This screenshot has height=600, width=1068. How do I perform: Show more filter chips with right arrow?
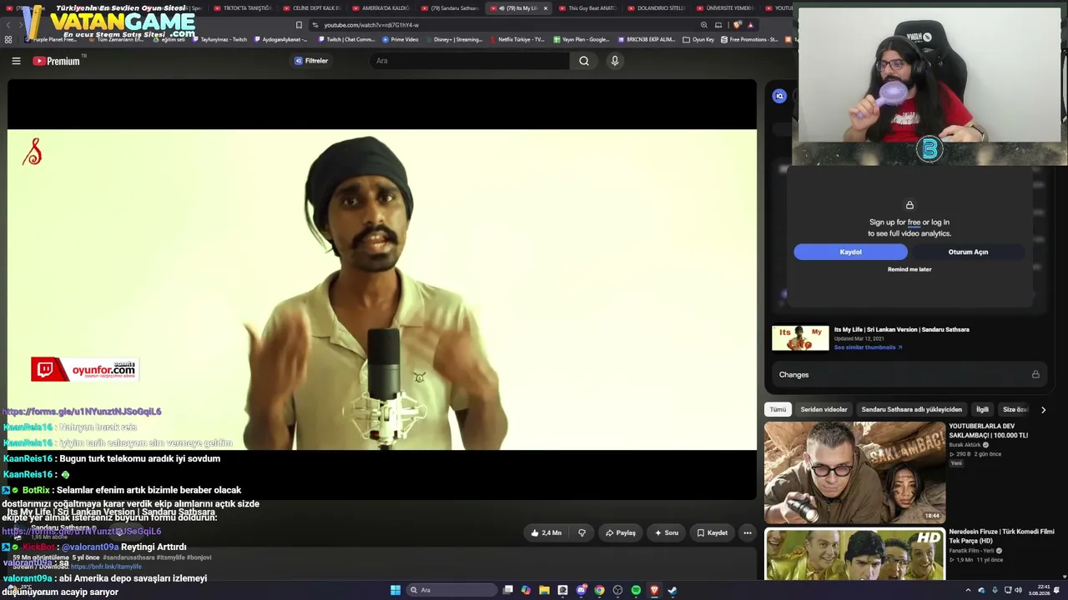coord(1043,410)
